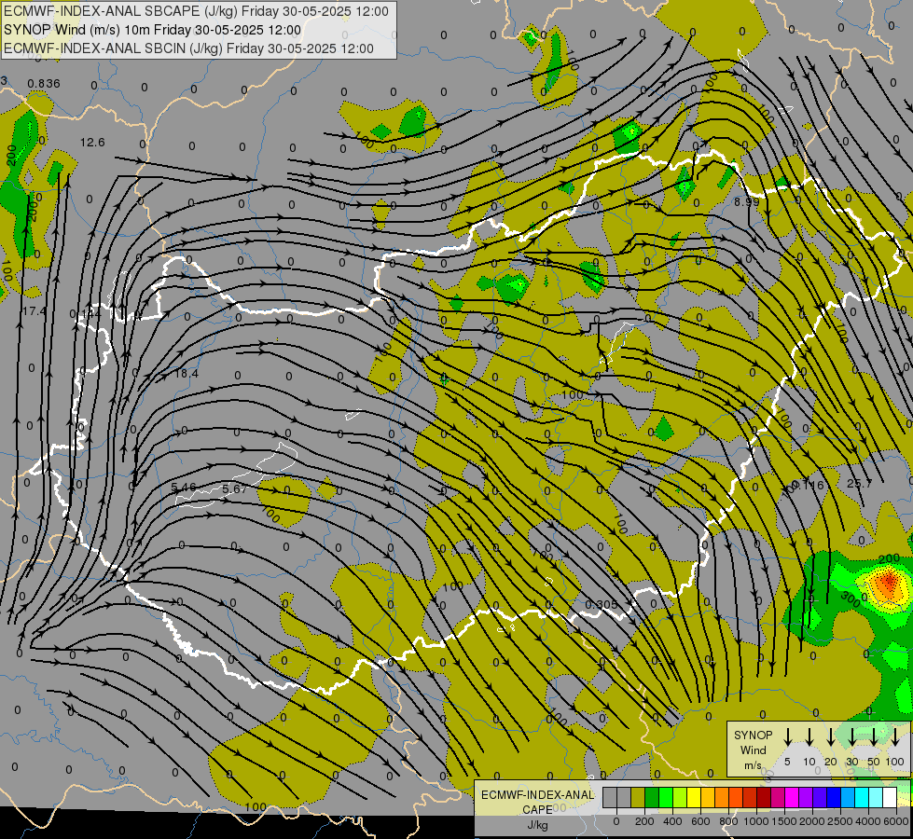913x839 pixels.
Task: Click the 4000 tick label on CAPE scale
Action: (x=867, y=821)
